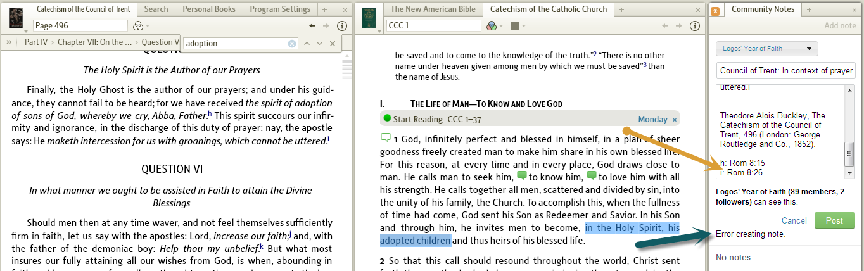864x271 pixels.
Task: Go forward in Council of Trent panel
Action: 326,26
